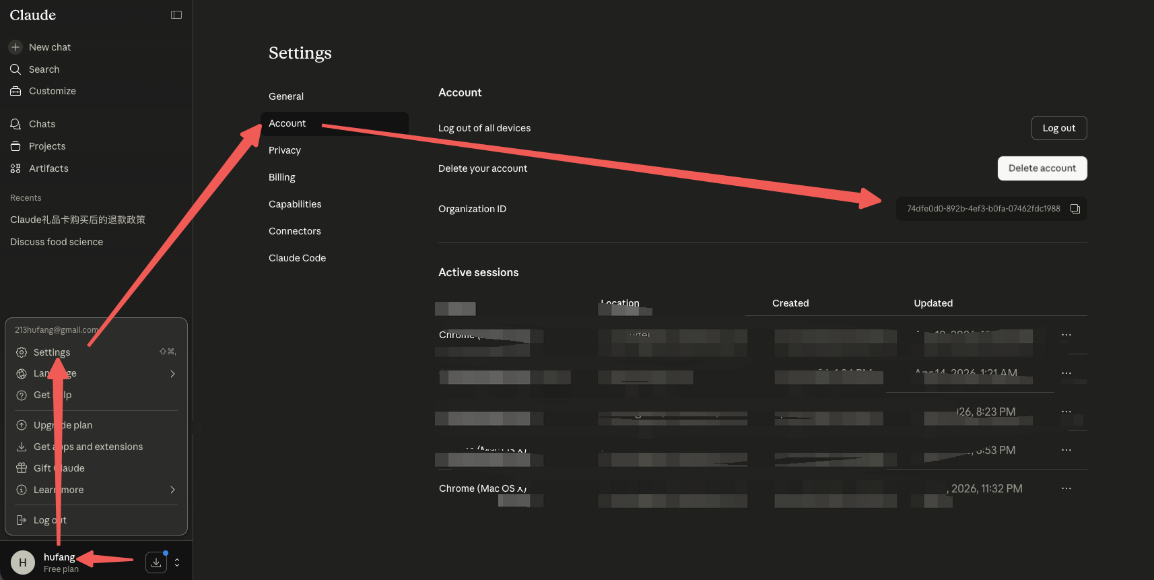Switch to the Billing settings tab
Screen dimensions: 1154x580
click(282, 177)
